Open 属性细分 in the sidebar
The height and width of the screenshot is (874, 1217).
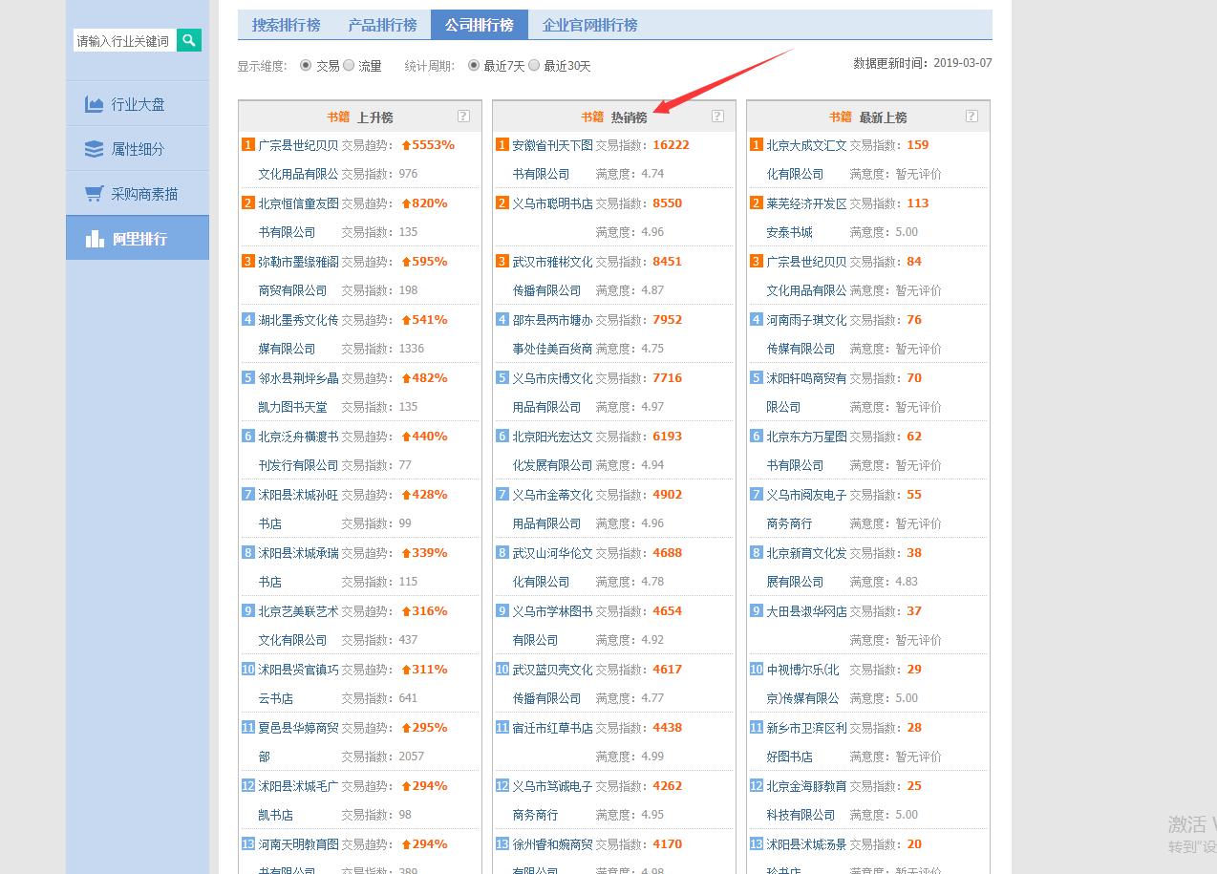point(138,149)
